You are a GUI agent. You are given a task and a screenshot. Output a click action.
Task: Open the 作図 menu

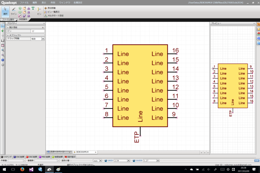point(53,3)
